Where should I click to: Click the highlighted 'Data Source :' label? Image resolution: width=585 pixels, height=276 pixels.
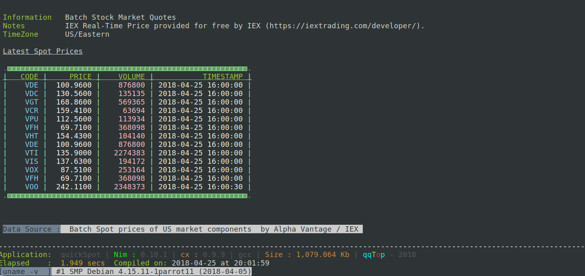pyautogui.click(x=32, y=229)
